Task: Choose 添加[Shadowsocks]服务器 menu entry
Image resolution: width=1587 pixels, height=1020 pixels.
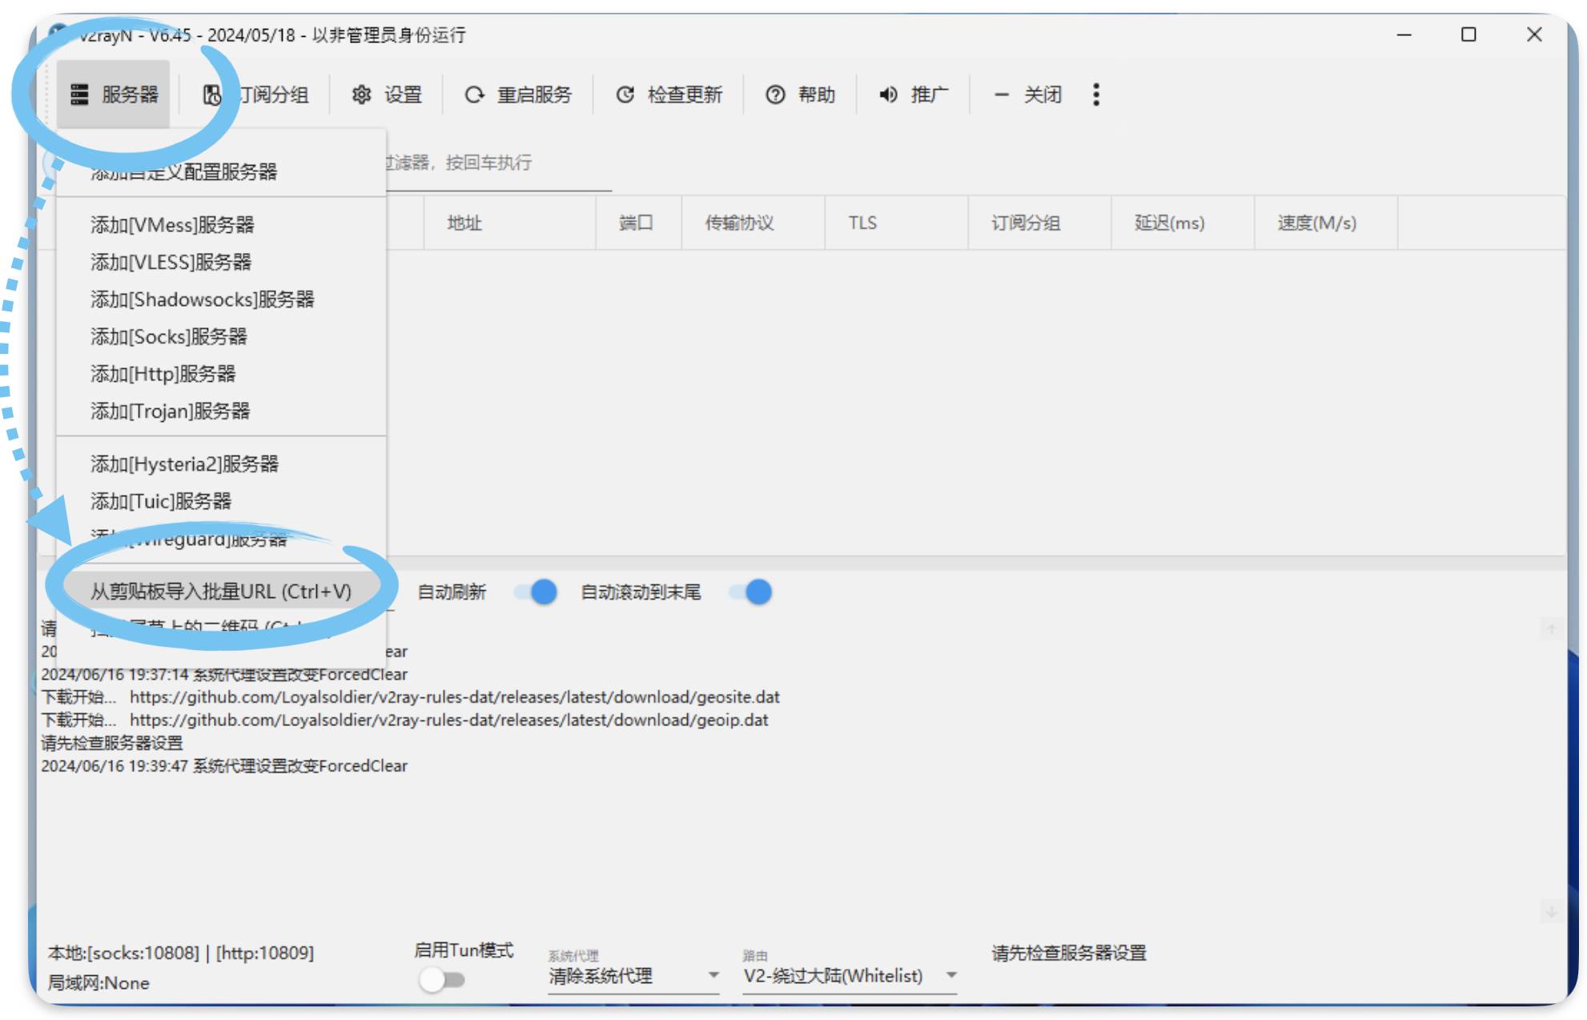Action: 203,299
